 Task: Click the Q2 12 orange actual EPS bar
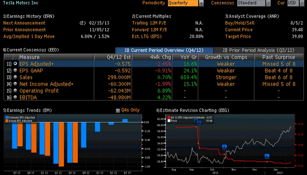[x=61, y=144]
